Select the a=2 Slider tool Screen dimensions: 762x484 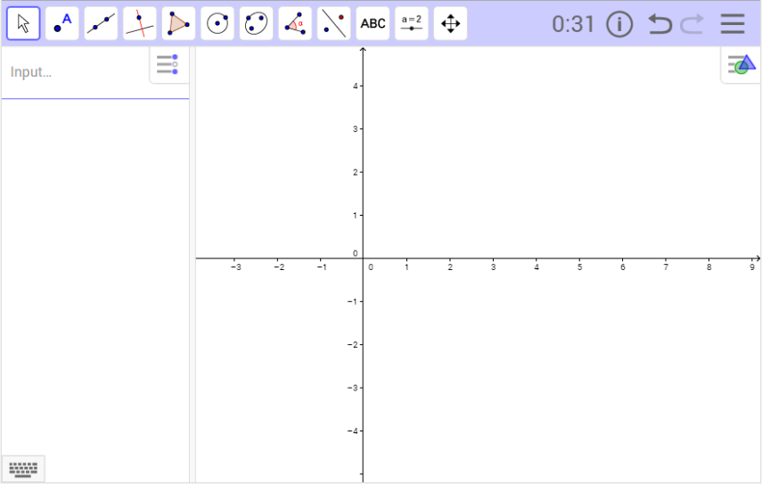pos(412,23)
